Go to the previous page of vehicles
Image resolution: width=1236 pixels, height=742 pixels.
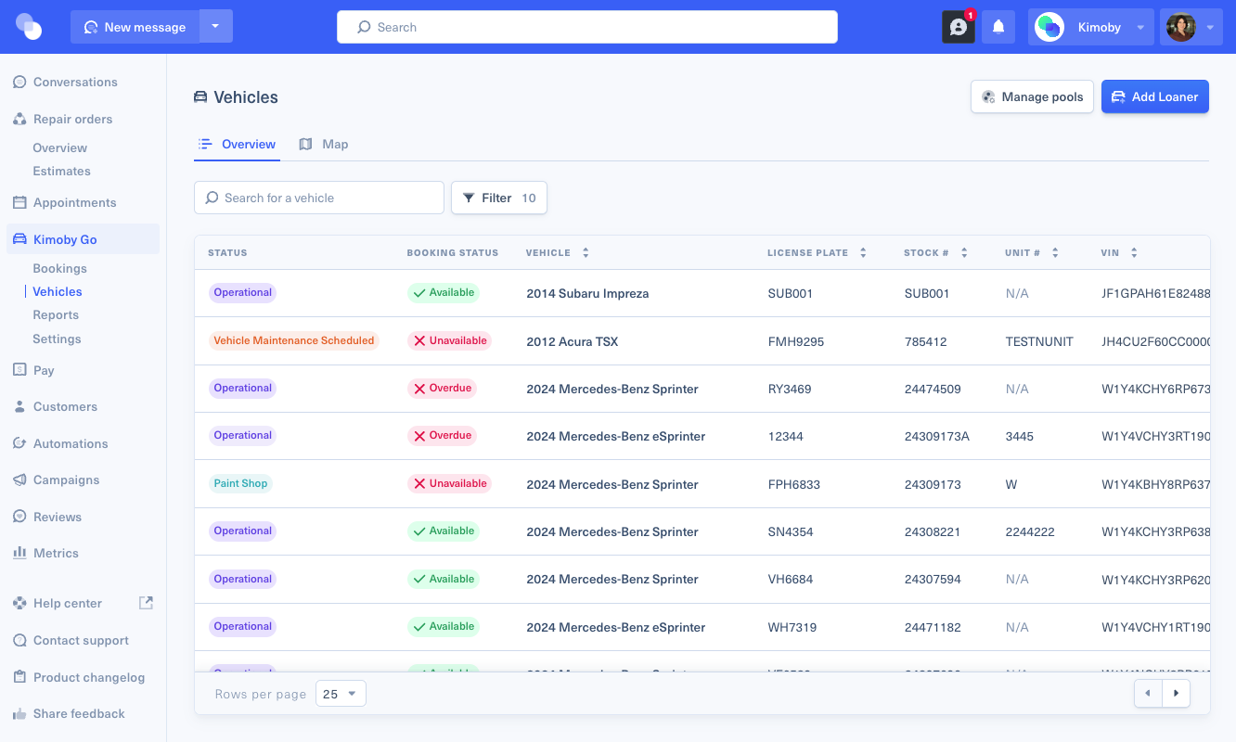pos(1149,694)
